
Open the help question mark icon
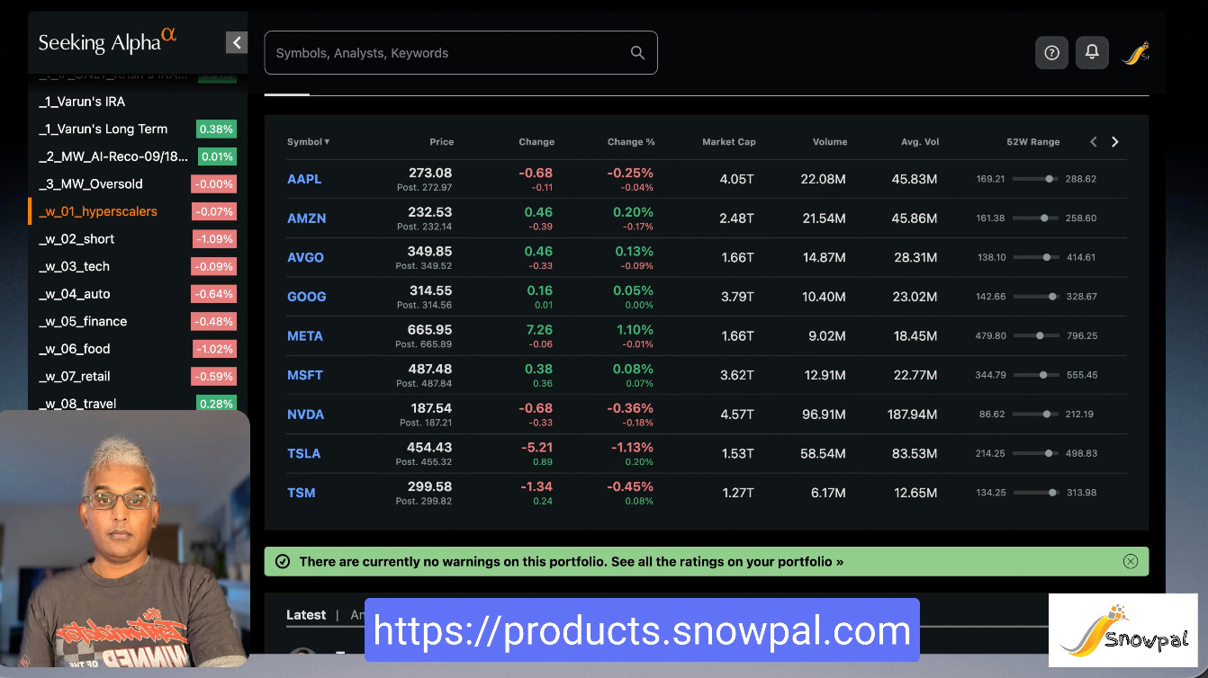[1051, 52]
